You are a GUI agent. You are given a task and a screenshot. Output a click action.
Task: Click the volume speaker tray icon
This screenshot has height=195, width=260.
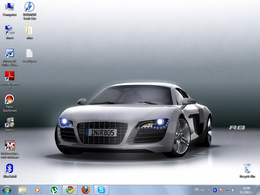[x=233, y=190]
